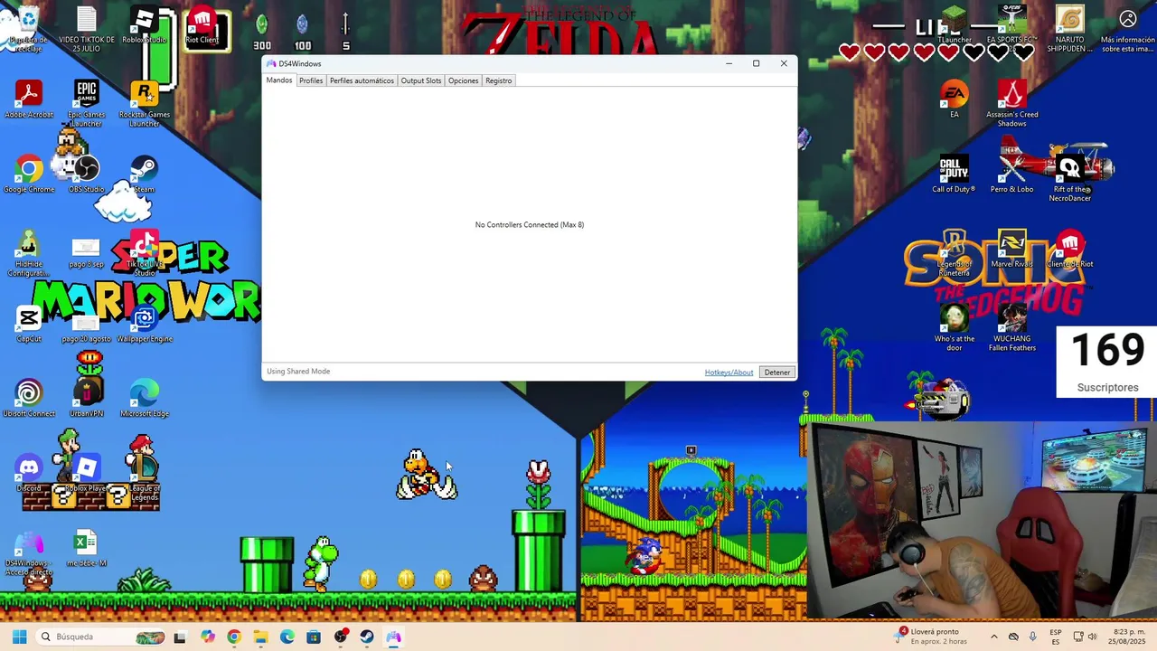Select the UrbanVPN desktop icon
1157x651 pixels.
pyautogui.click(x=87, y=399)
